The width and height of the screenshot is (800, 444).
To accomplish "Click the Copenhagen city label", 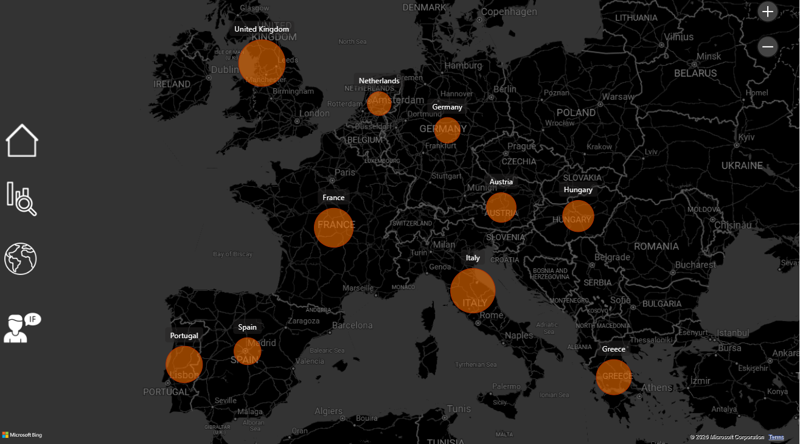I will (x=509, y=12).
